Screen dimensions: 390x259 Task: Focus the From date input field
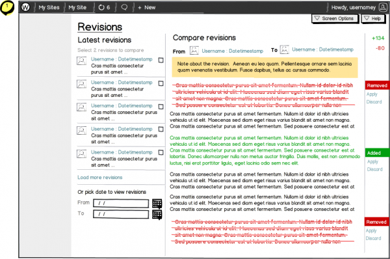pos(121,203)
